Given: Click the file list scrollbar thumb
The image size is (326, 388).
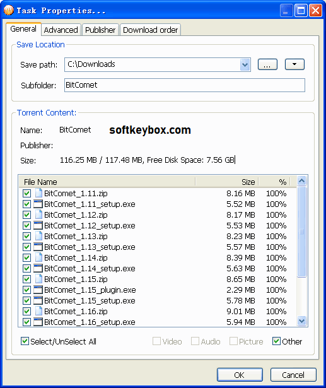Looking at the screenshot, I should coord(302,232).
